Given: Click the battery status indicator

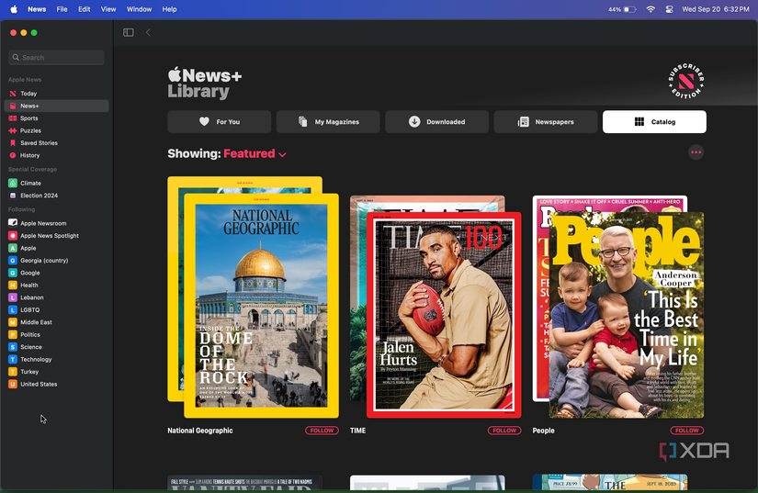Looking at the screenshot, I should (x=622, y=9).
